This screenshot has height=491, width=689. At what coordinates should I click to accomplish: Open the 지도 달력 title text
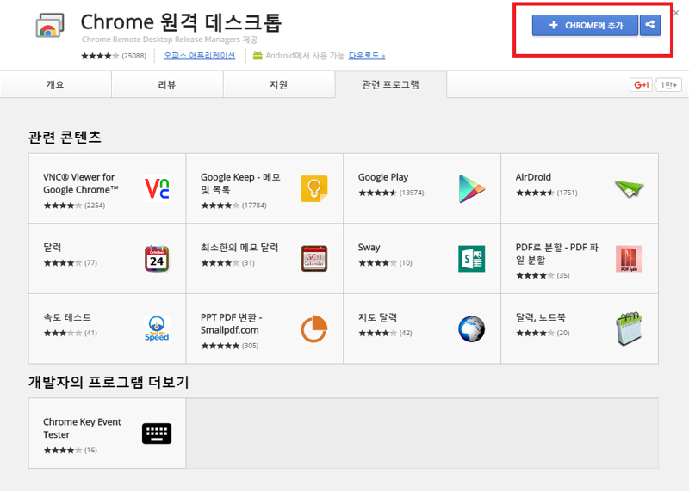[x=377, y=317]
